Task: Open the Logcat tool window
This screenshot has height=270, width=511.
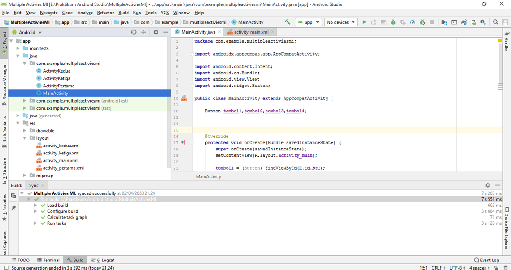Action: 103,260
